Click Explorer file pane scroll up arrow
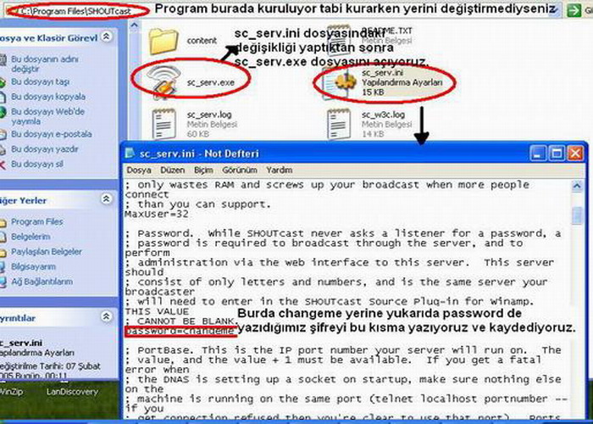This screenshot has width=593, height=424. [x=134, y=25]
